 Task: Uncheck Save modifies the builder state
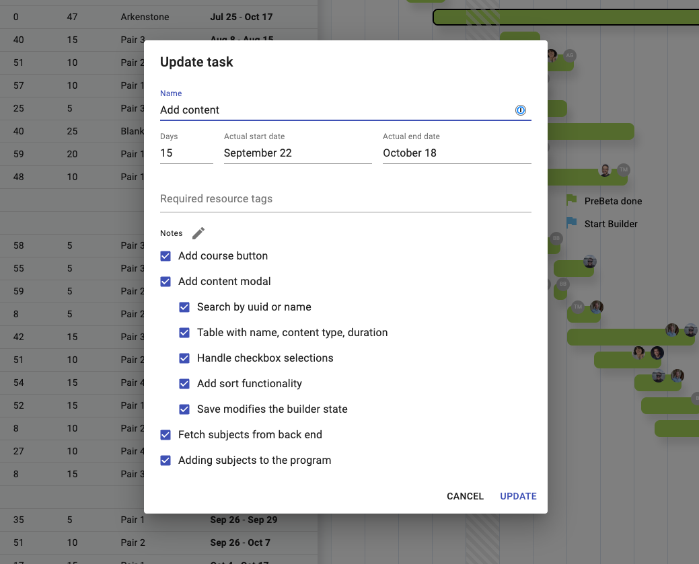(x=184, y=409)
